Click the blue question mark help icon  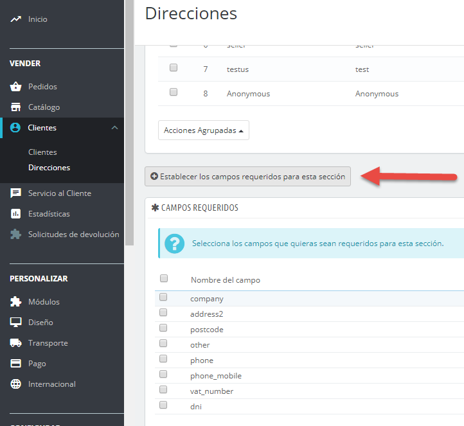[175, 244]
